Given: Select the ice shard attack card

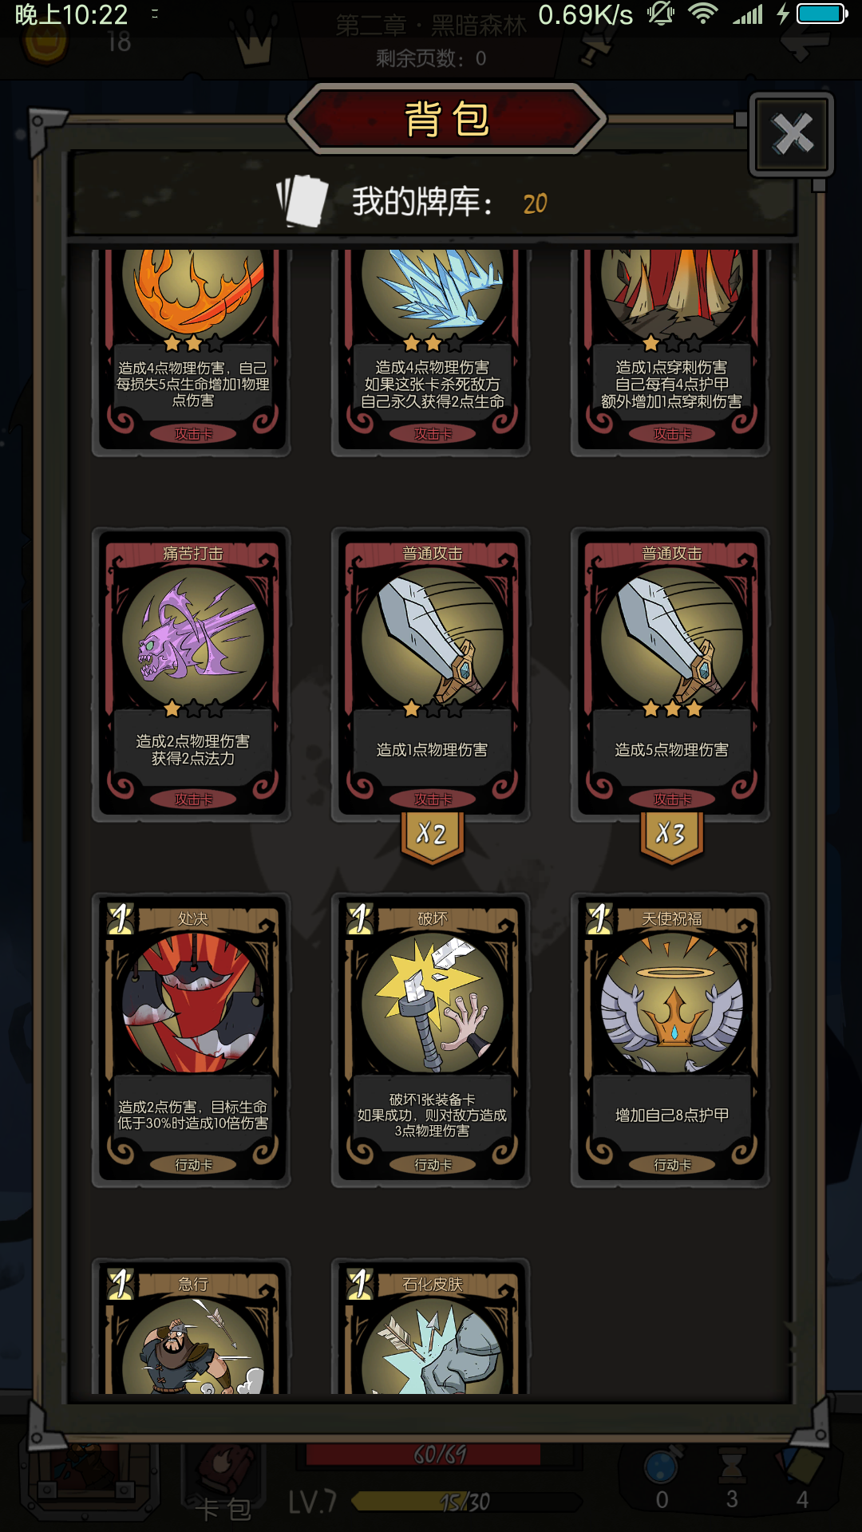Looking at the screenshot, I should coord(431,353).
